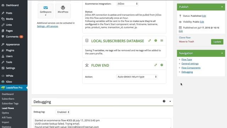
Task: Click the Plugins plug icon
Action: click(3, 50)
